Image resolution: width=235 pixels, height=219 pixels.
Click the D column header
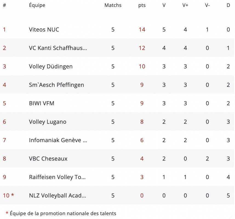click(228, 5)
